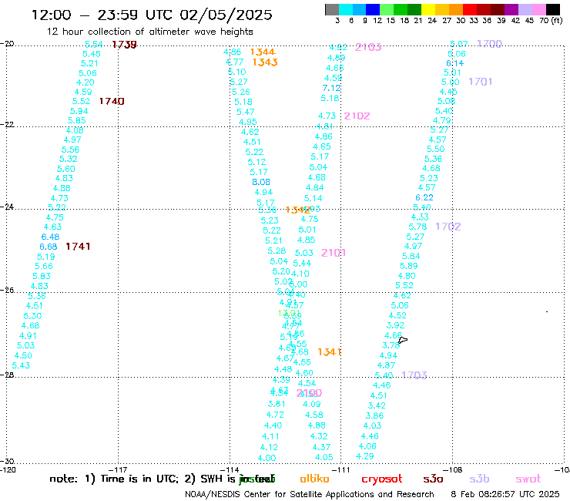
Task: Click the swot timestamp 2102
Action: click(x=357, y=116)
